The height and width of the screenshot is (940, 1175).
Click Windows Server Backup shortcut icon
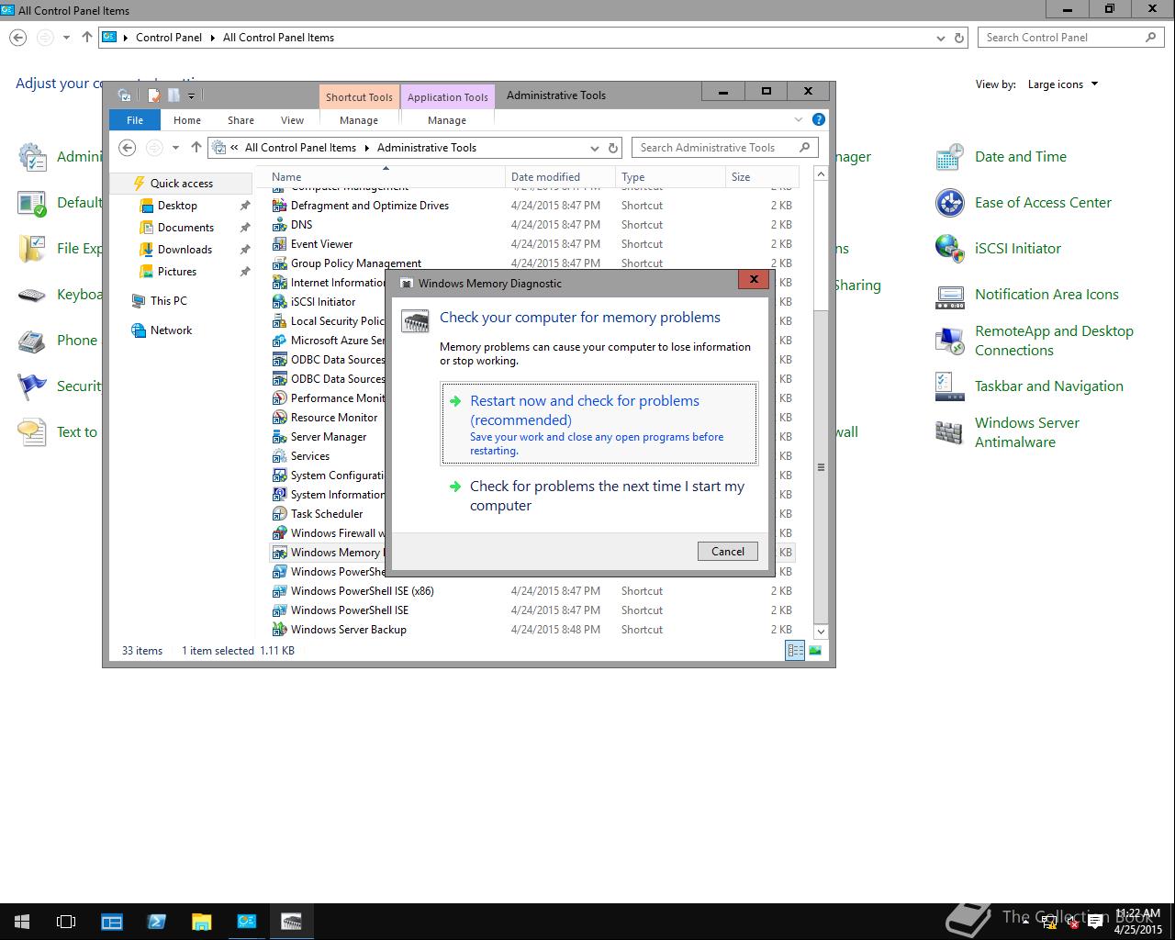coord(280,630)
